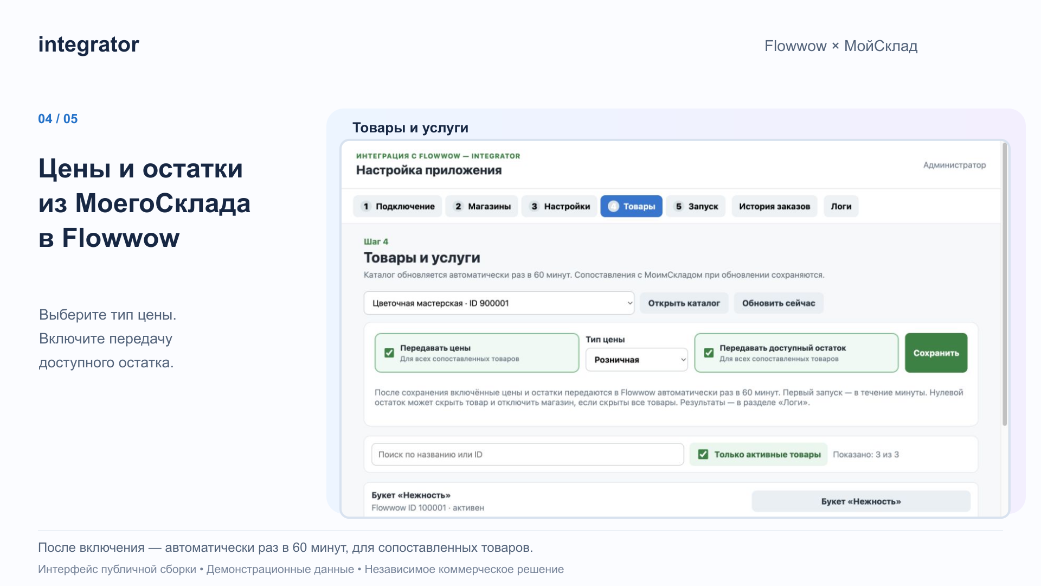Screen dimensions: 1041x586
Task: Toggle the Передавать цены checkbox
Action: pyautogui.click(x=389, y=353)
